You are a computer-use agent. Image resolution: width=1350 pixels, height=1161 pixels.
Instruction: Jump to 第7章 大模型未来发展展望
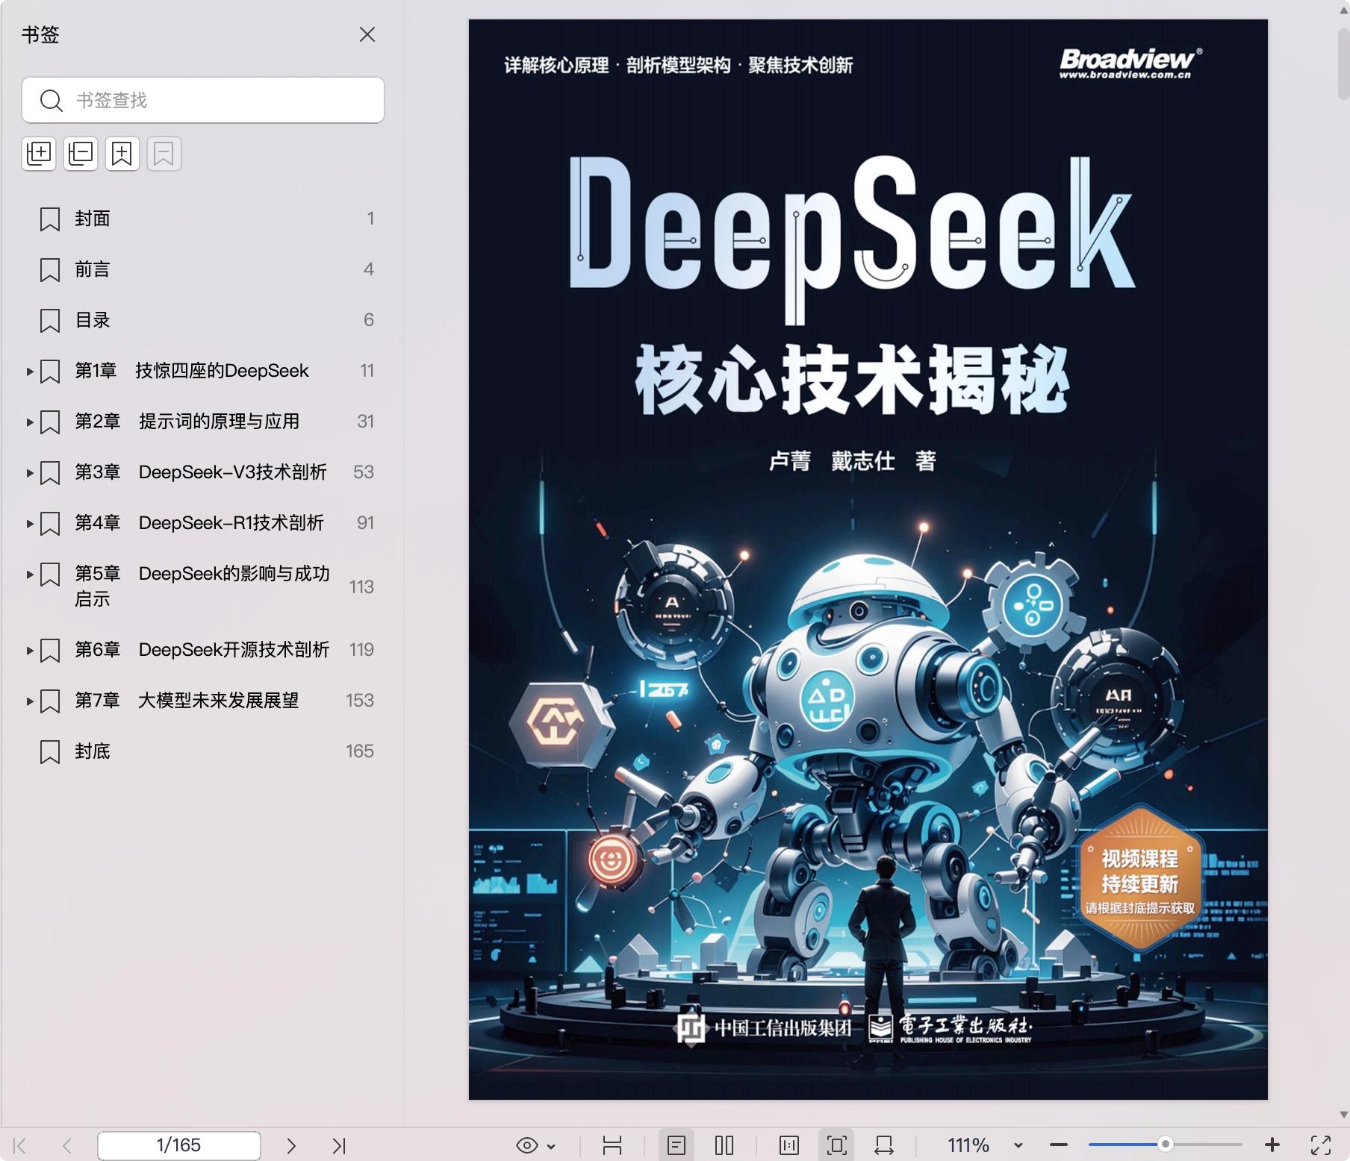click(187, 701)
